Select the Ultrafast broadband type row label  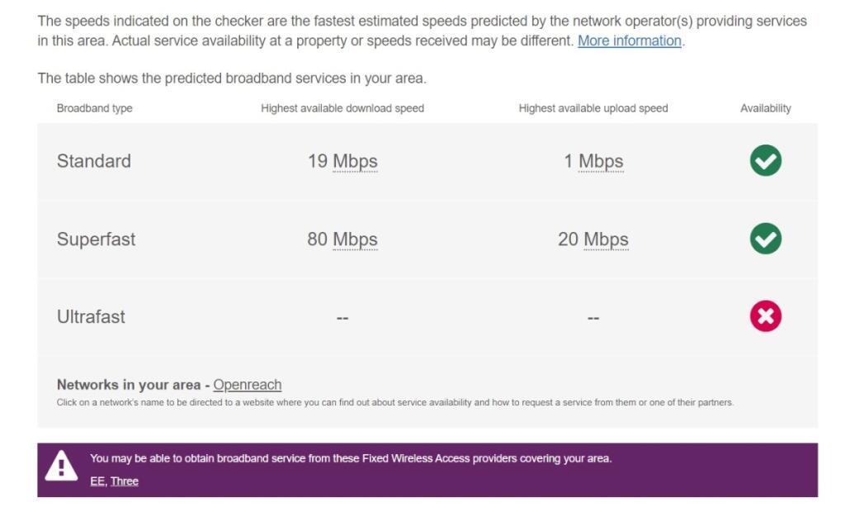pos(91,316)
